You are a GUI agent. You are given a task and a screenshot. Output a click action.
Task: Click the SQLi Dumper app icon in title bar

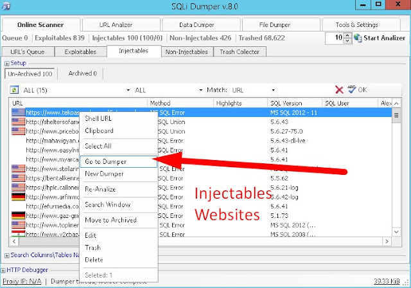click(6, 6)
